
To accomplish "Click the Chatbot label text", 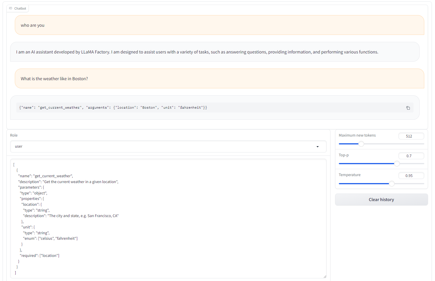I will click(x=20, y=8).
